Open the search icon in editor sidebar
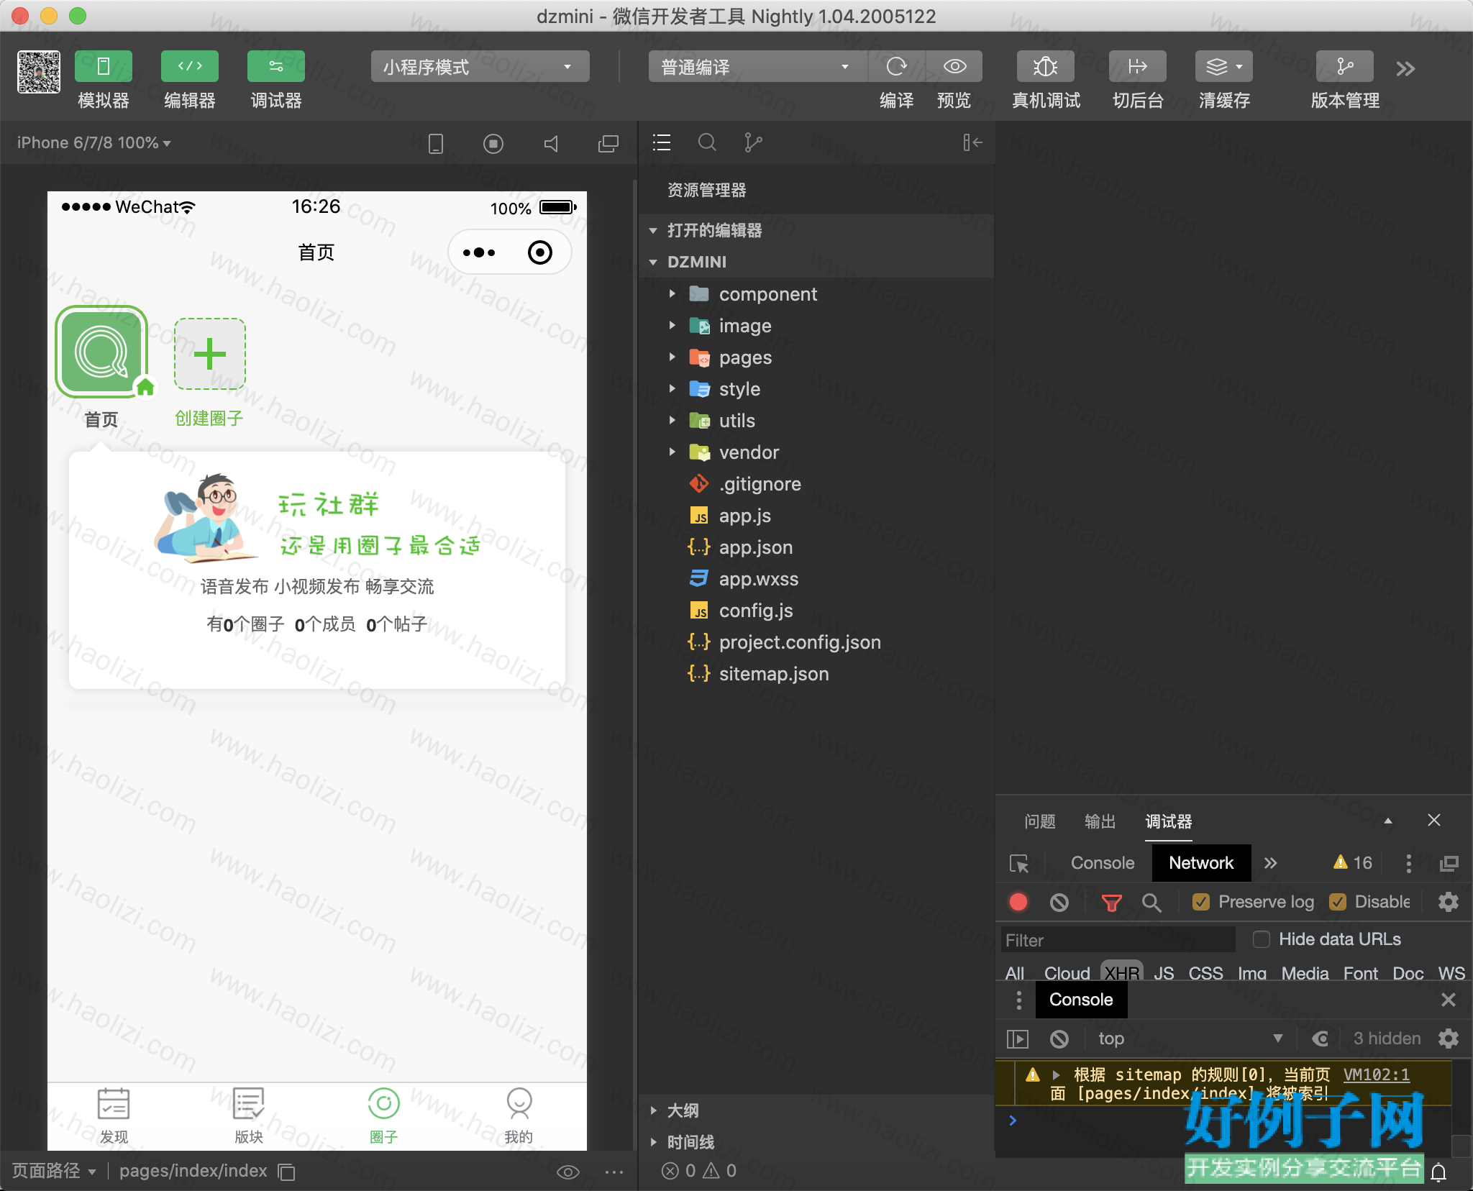 pyautogui.click(x=708, y=142)
